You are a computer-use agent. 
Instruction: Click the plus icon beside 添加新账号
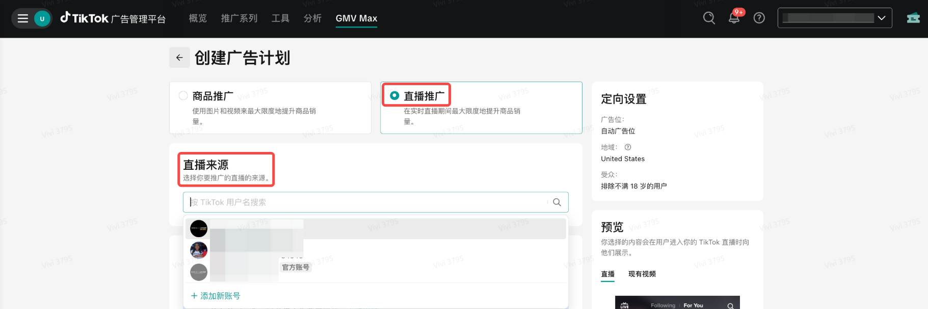click(x=194, y=296)
